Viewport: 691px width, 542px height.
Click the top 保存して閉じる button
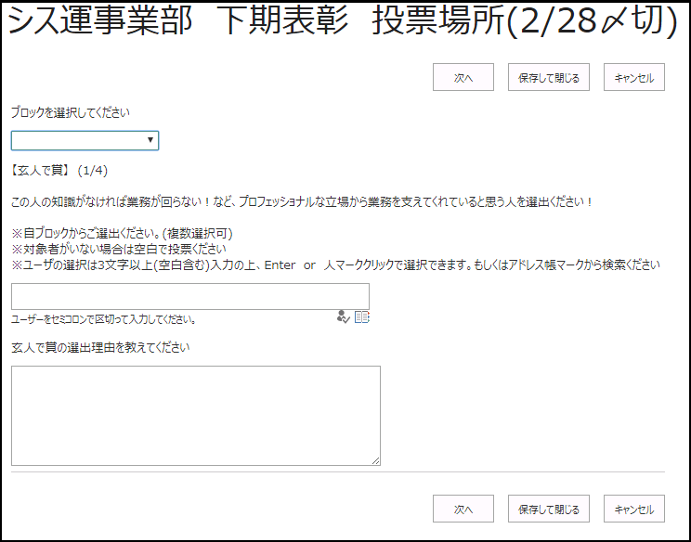pos(549,77)
